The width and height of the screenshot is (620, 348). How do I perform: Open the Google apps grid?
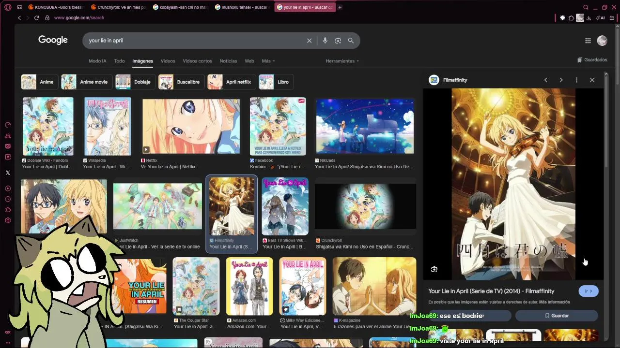[588, 41]
